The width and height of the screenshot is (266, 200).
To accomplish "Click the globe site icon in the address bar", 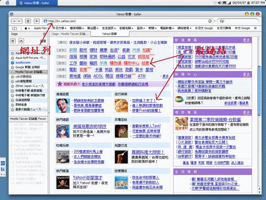I will pos(45,21).
